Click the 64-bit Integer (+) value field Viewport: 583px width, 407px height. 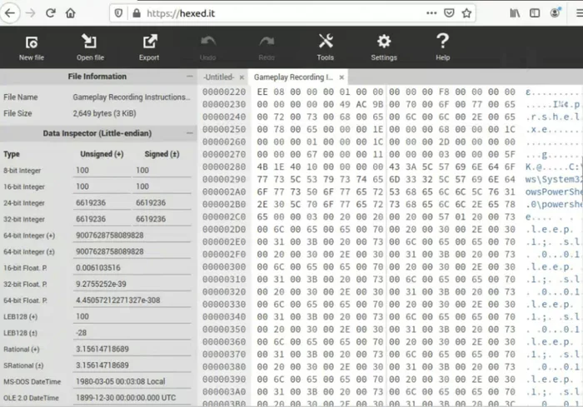(132, 236)
